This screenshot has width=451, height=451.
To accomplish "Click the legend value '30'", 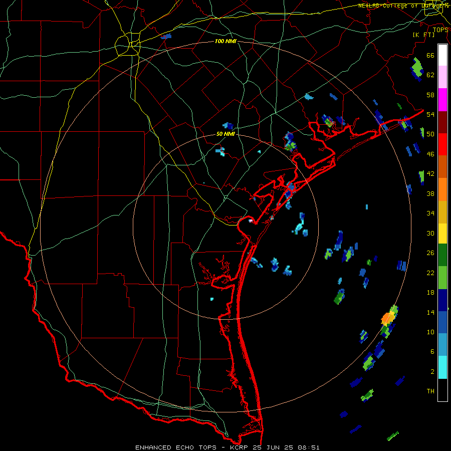I will click(430, 233).
